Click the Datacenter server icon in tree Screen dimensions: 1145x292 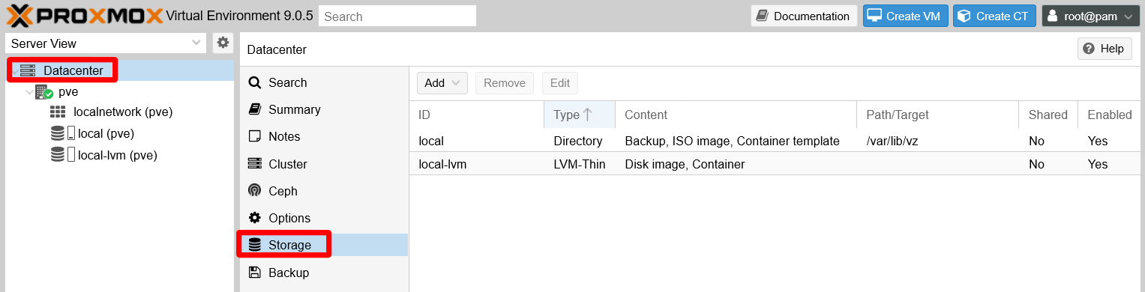[28, 70]
